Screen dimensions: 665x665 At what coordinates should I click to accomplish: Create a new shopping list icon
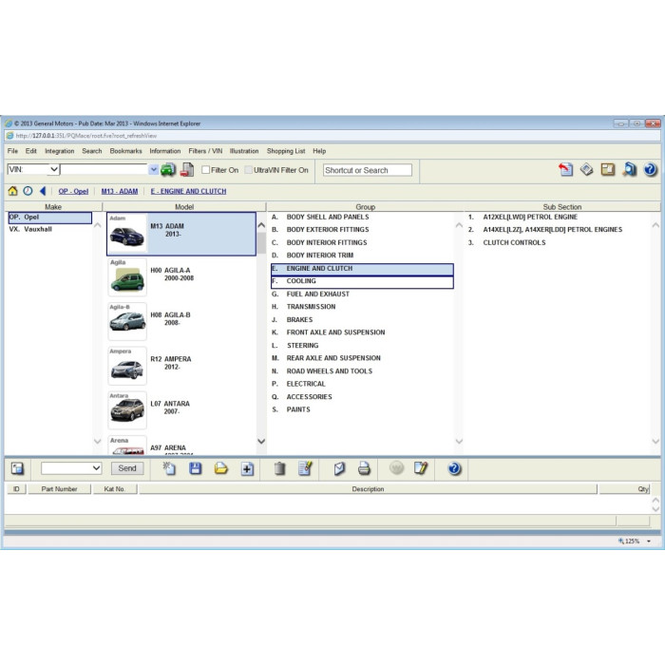click(x=169, y=468)
